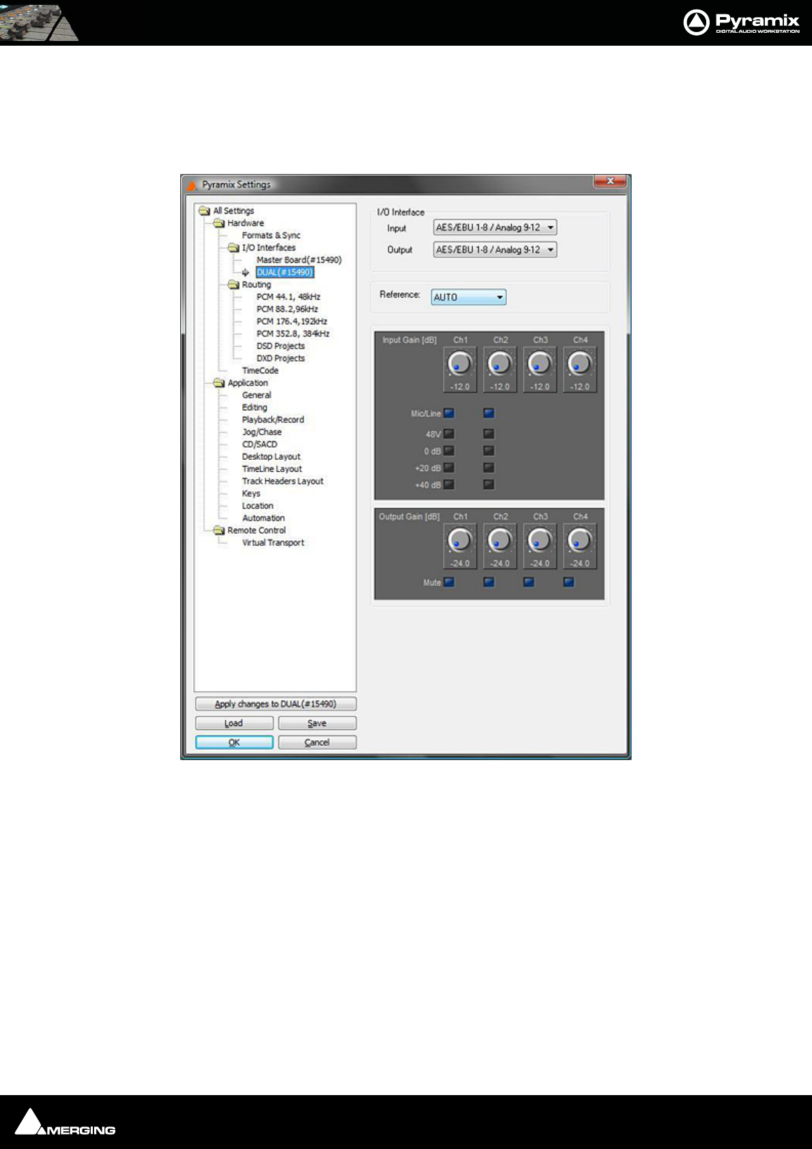Click the Output Gain Ch4 knob

point(580,540)
